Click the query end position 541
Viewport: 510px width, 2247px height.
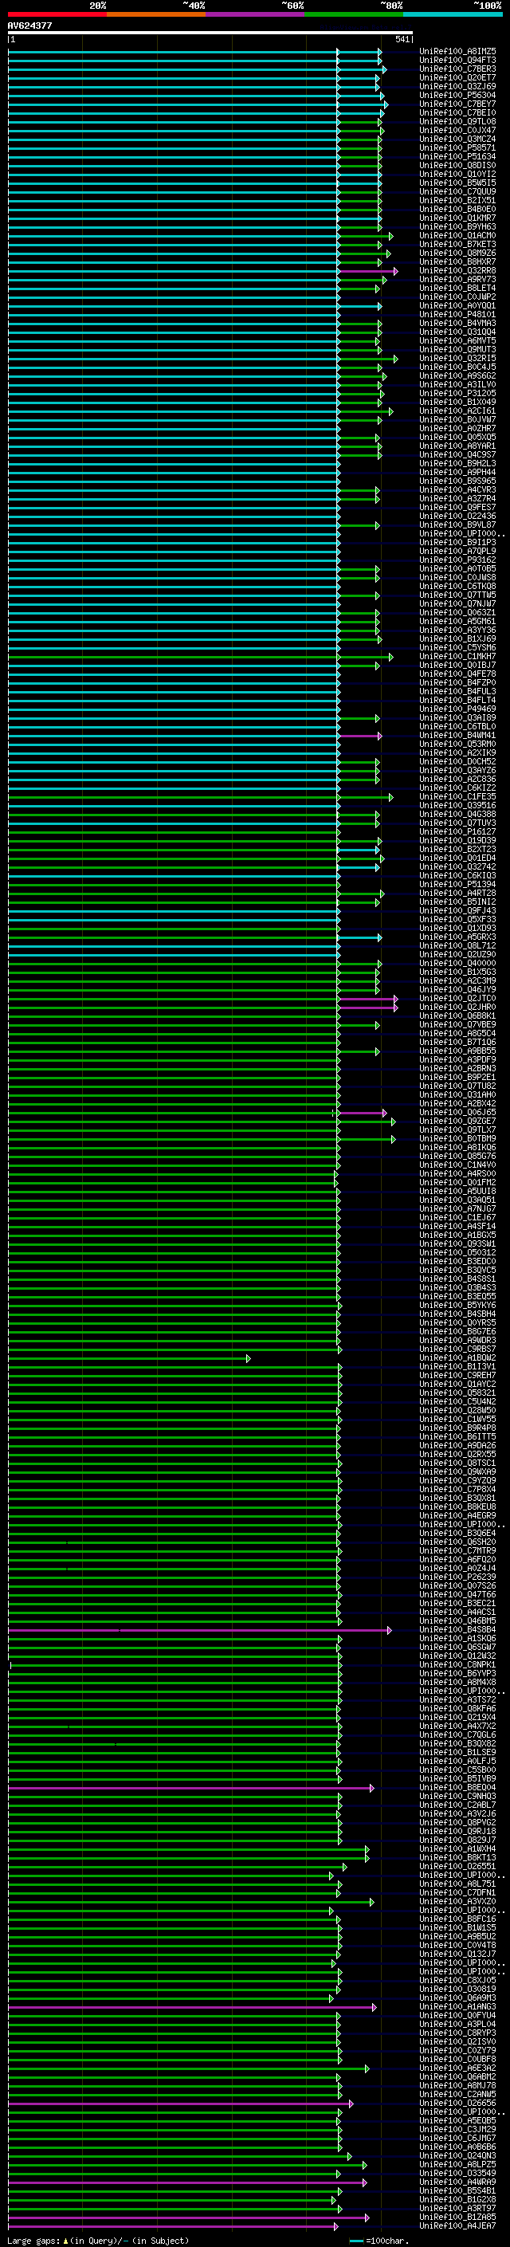tap(402, 39)
